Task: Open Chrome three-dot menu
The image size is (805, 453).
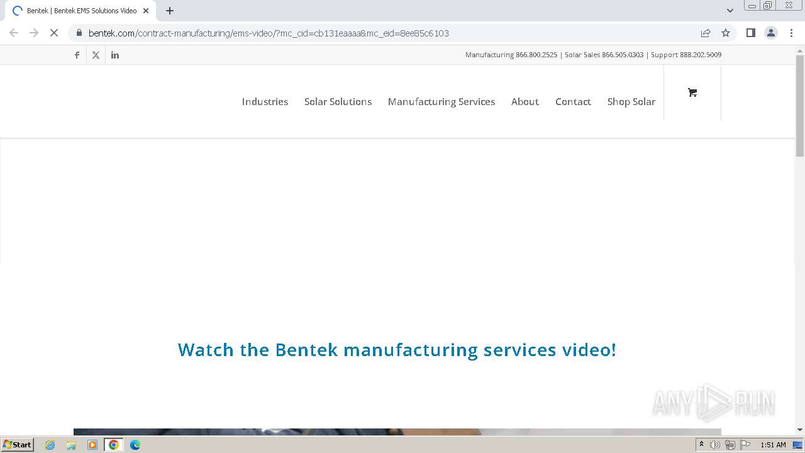Action: pyautogui.click(x=792, y=33)
